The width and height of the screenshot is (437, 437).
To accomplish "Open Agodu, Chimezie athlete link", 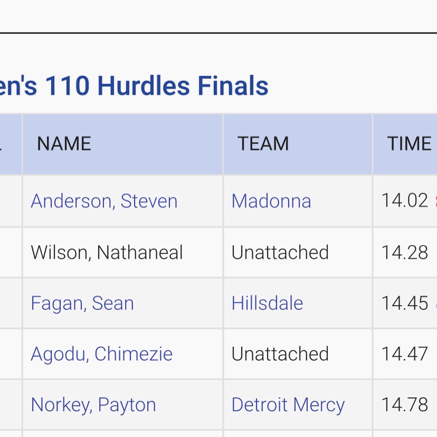I will pos(102,354).
